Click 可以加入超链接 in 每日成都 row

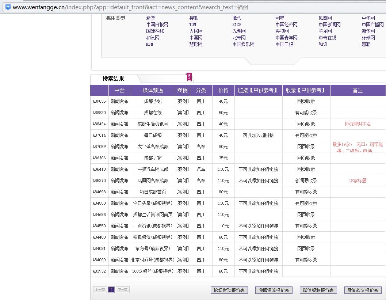tap(259, 135)
